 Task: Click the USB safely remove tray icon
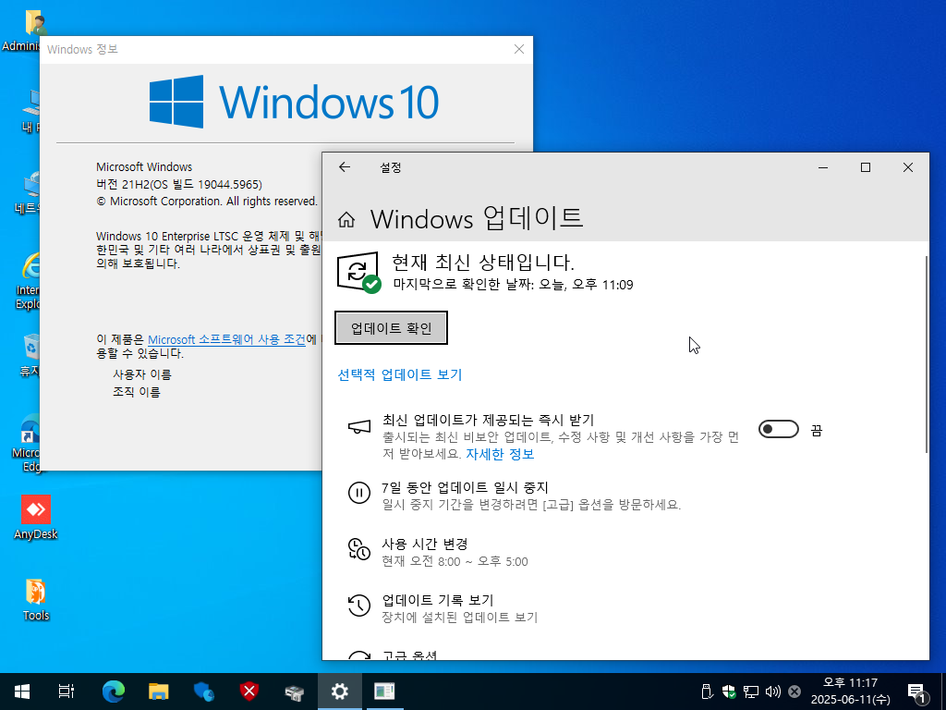707,692
